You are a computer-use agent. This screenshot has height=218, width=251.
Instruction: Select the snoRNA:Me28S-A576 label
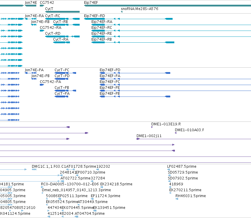pos(140,9)
